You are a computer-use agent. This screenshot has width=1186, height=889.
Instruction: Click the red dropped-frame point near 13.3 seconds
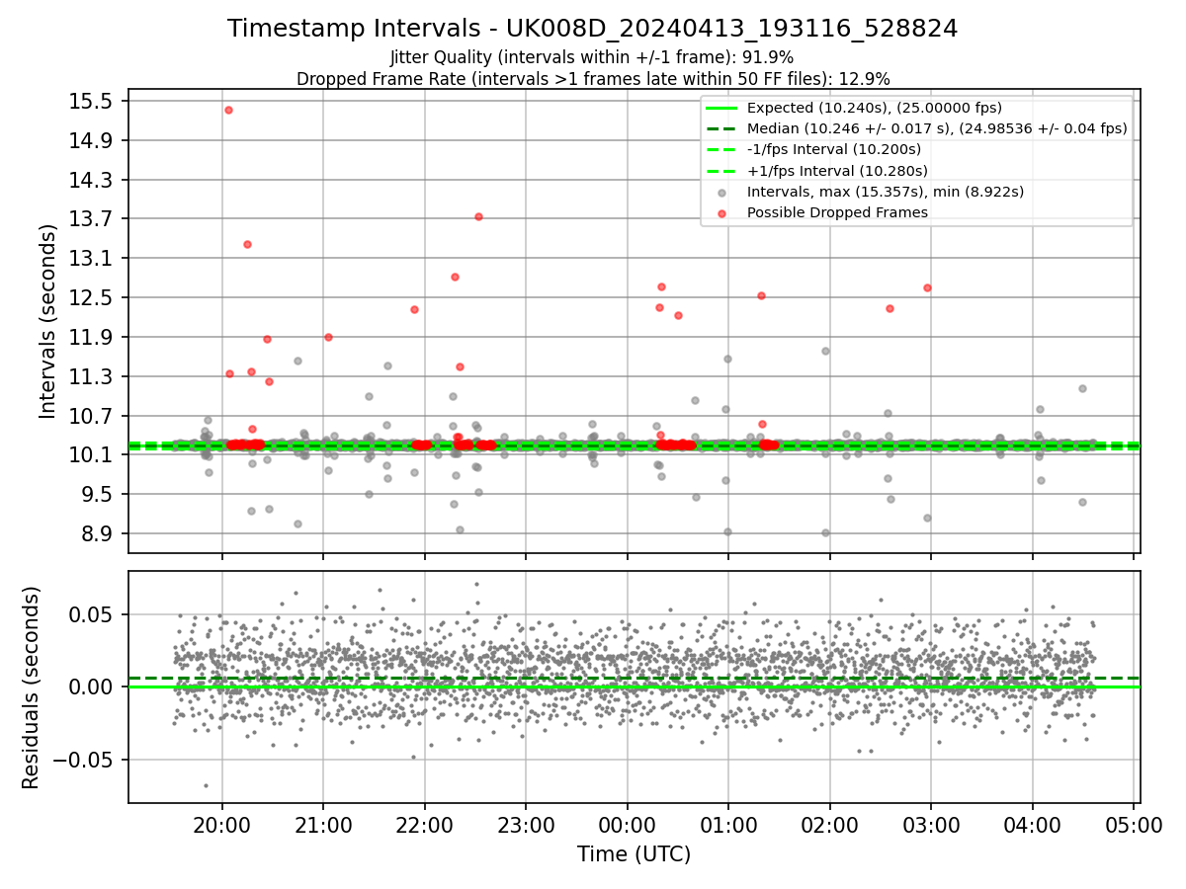[247, 244]
